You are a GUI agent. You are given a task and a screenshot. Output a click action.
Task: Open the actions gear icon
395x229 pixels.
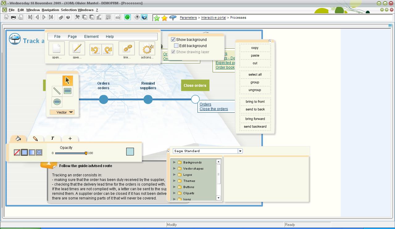click(x=147, y=49)
